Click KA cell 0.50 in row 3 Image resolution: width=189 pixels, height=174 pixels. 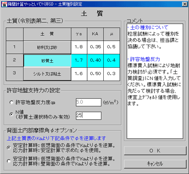click(x=95, y=74)
